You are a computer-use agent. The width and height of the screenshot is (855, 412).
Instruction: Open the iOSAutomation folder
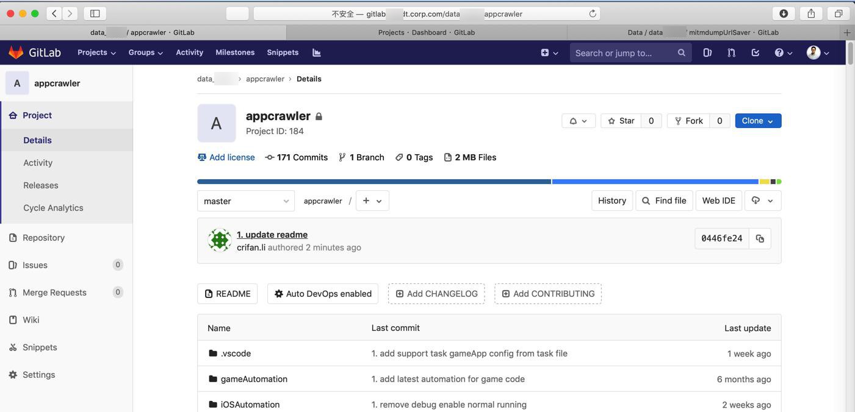250,405
